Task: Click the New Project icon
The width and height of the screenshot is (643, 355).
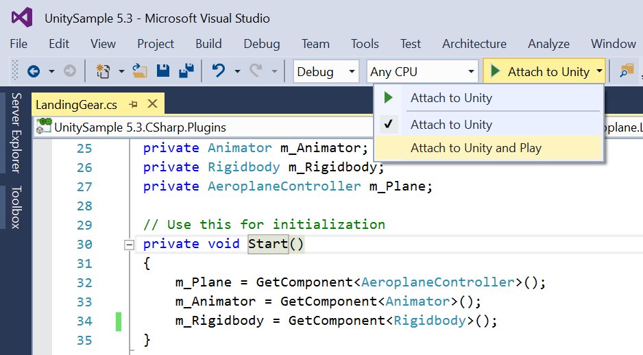Action: 103,71
